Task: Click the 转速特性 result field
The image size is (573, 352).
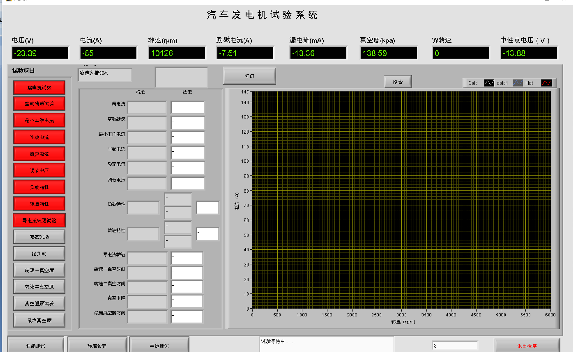Action: point(208,234)
